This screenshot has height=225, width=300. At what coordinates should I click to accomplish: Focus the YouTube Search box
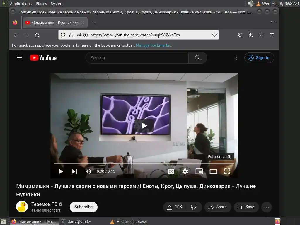tap(137, 58)
